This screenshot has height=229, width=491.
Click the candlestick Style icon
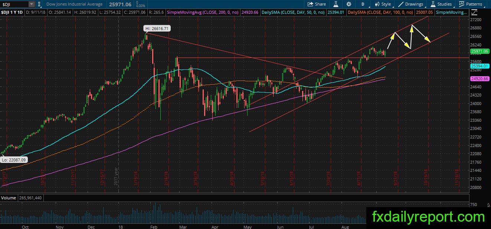(377, 4)
